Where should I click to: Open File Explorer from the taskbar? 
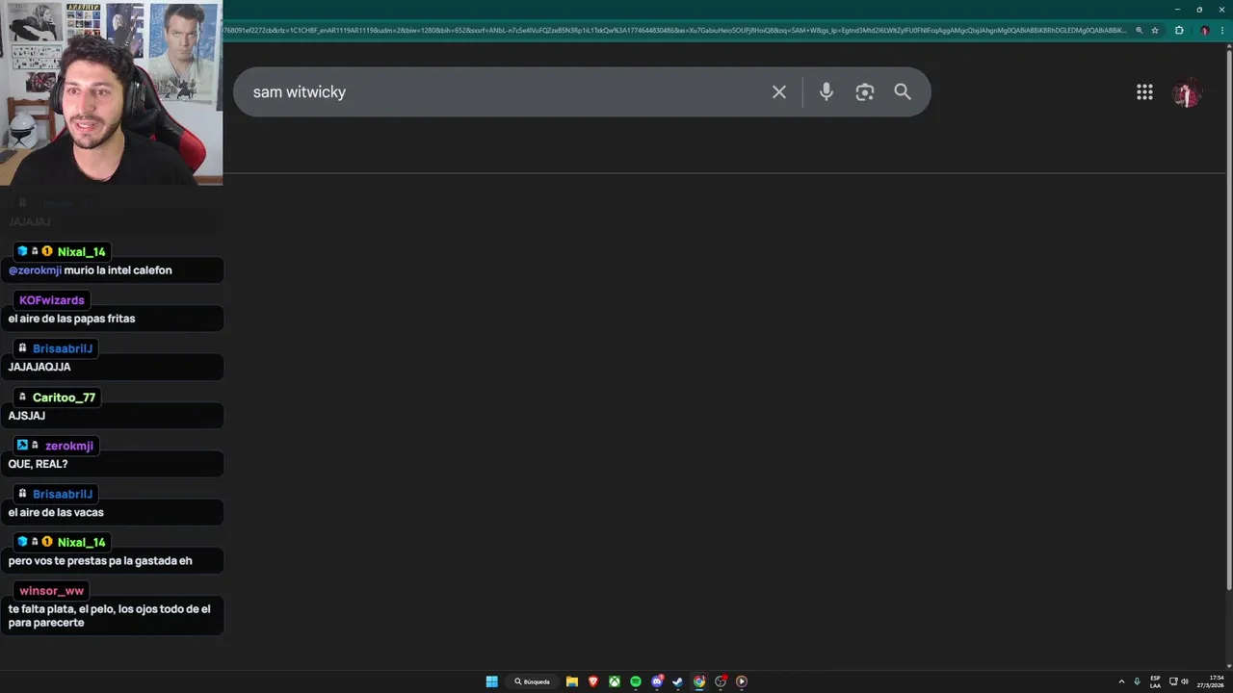click(x=572, y=681)
